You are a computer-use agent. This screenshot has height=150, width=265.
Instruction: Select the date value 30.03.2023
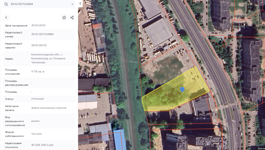click(38, 25)
